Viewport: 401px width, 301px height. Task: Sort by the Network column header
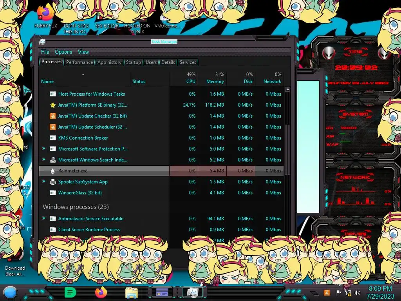pos(269,78)
